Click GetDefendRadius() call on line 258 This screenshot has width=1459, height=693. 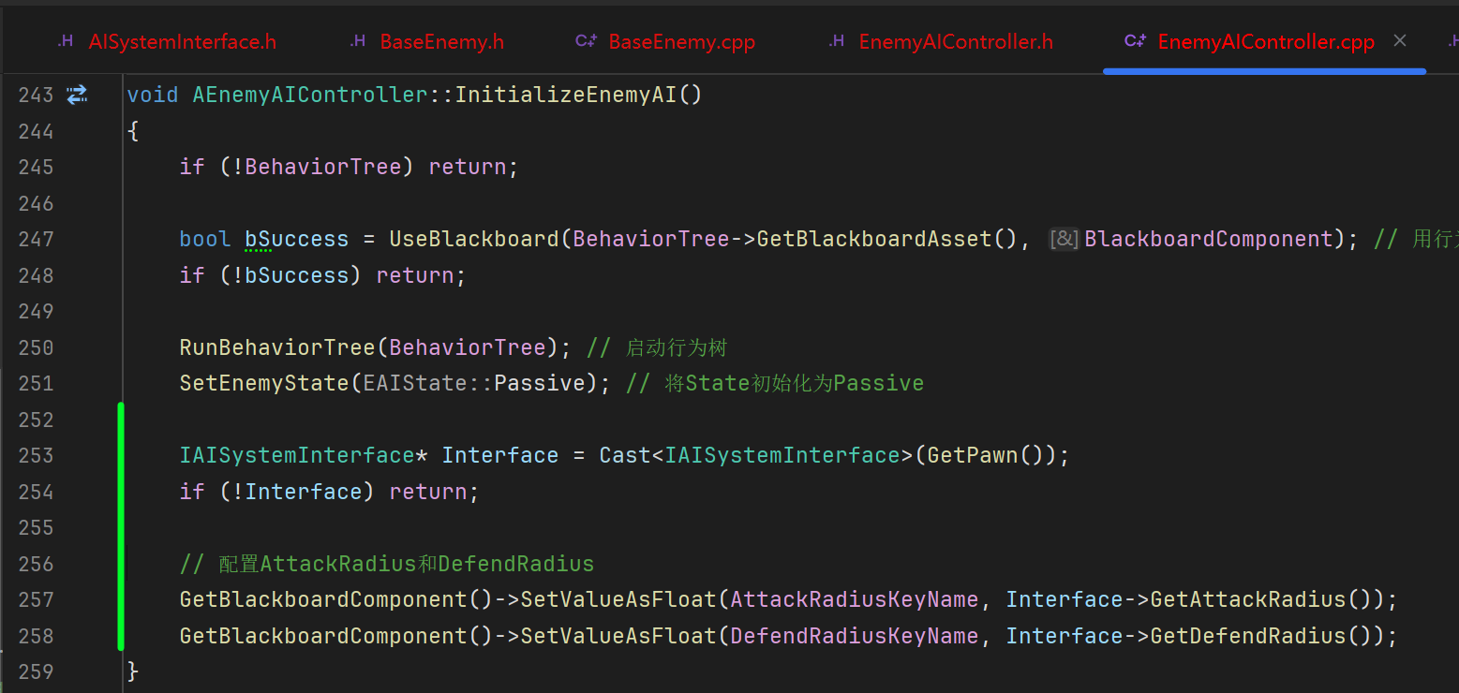coord(1261,636)
